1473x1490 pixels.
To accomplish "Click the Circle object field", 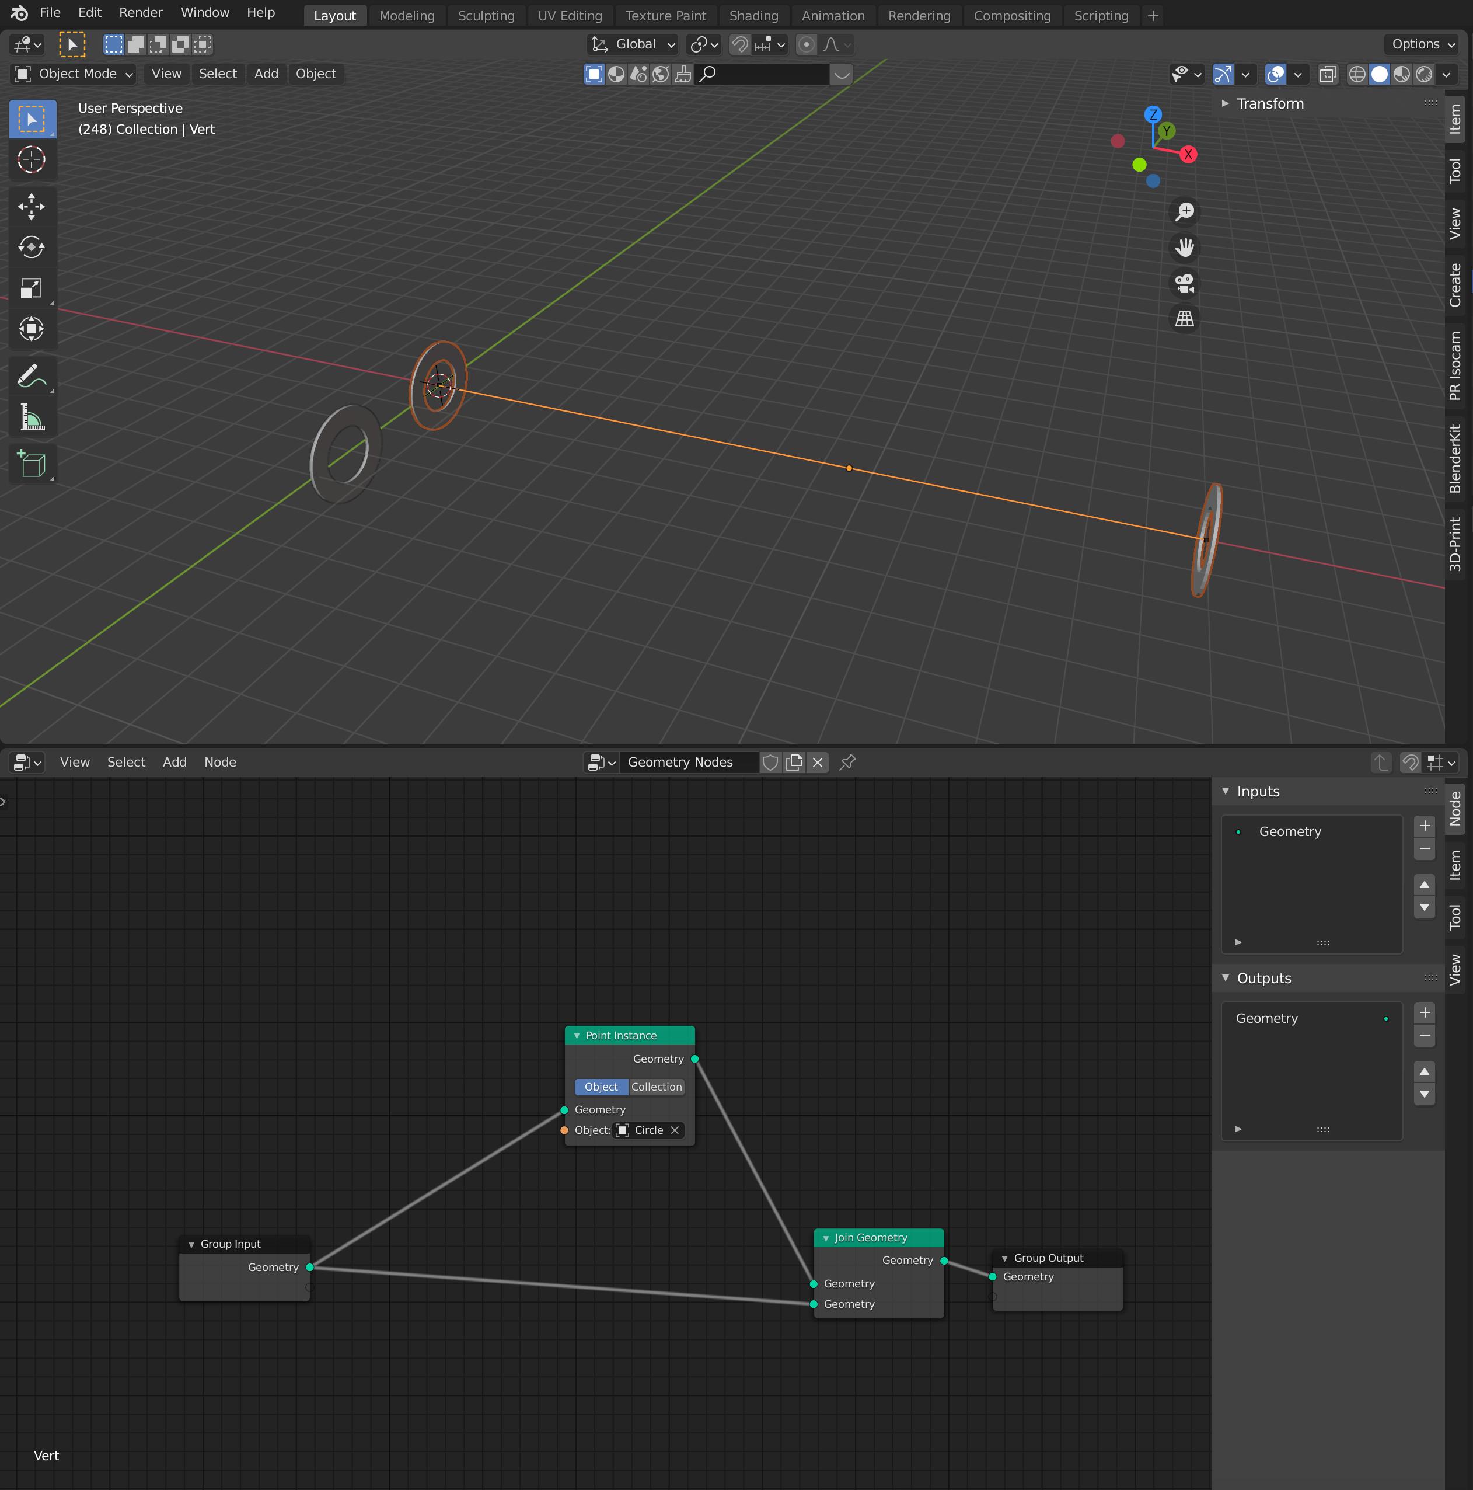I will 647,1130.
